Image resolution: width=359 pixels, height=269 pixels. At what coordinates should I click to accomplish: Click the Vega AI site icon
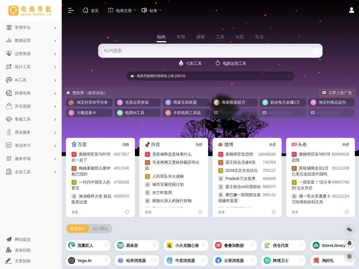click(x=72, y=261)
